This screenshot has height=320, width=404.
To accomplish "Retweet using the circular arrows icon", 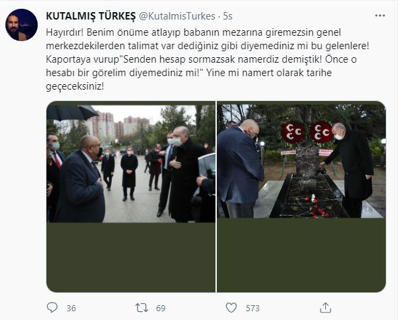I will tap(141, 308).
